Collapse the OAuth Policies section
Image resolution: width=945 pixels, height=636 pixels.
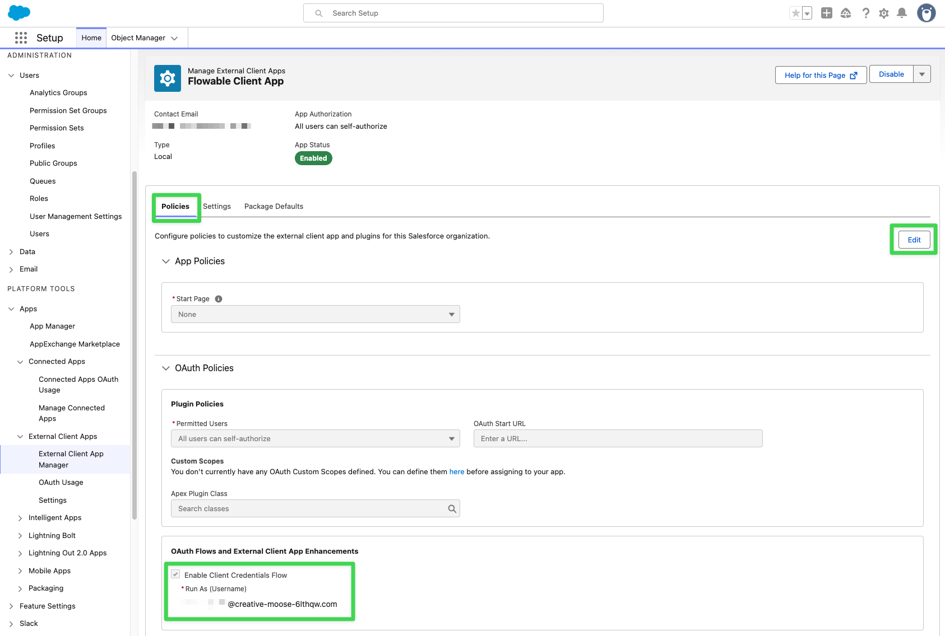tap(166, 368)
